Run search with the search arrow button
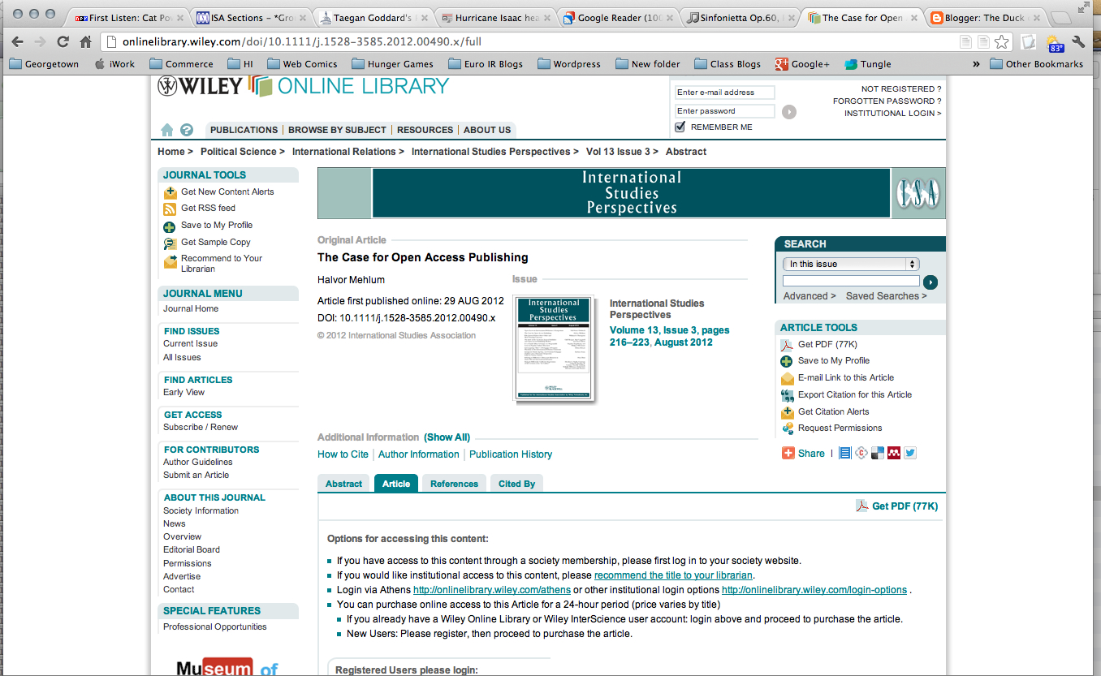The width and height of the screenshot is (1101, 676). click(x=930, y=282)
